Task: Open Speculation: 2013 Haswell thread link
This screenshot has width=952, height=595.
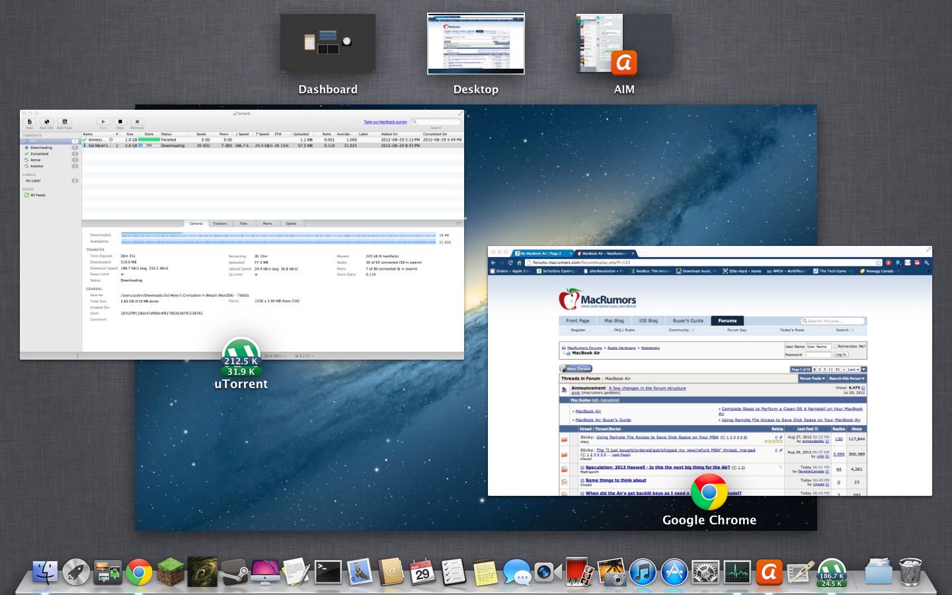Action: point(658,467)
